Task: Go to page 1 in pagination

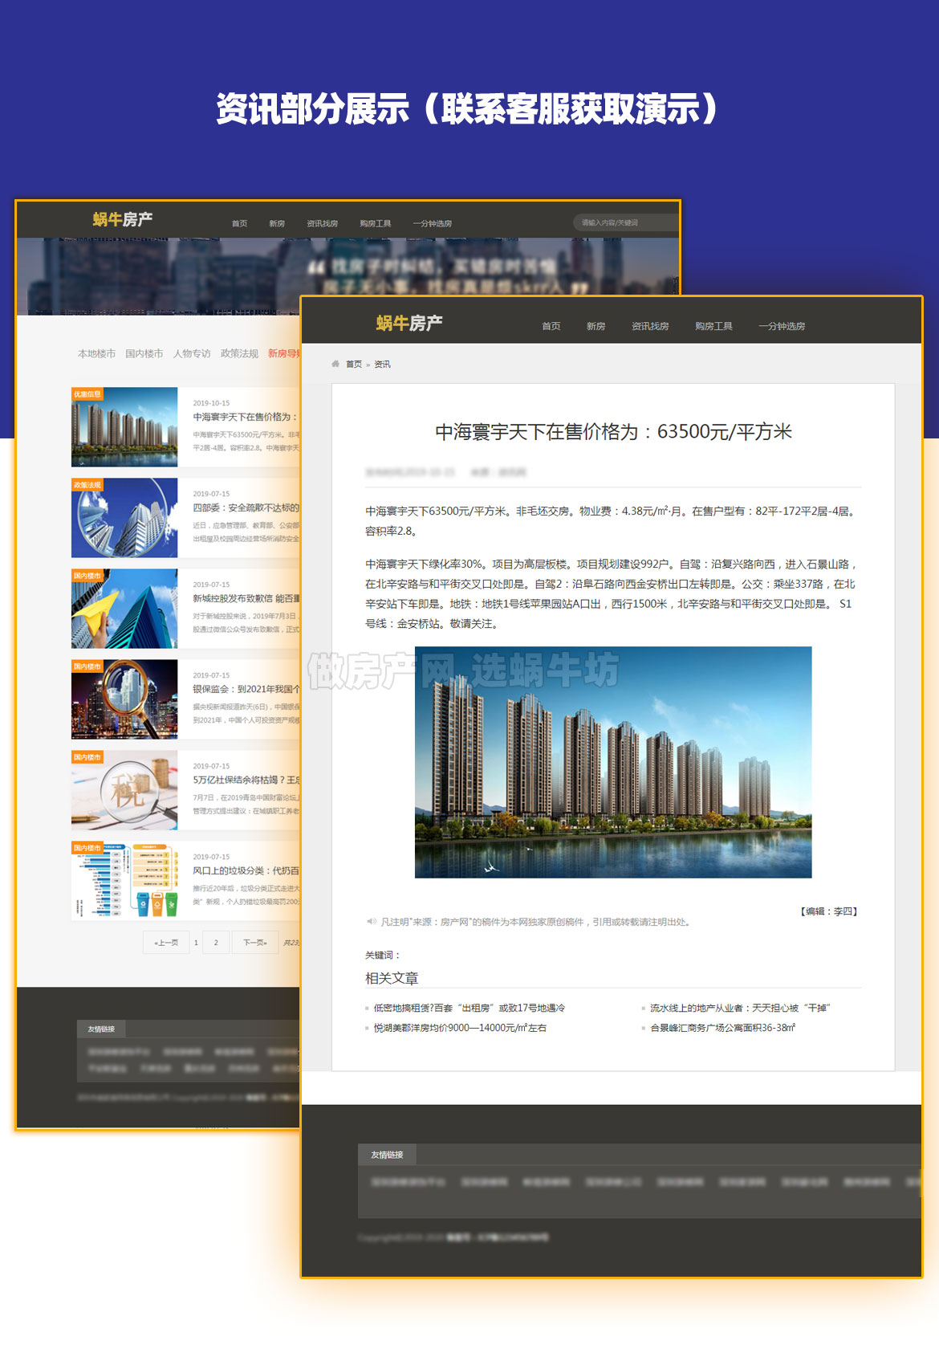Action: point(196,942)
